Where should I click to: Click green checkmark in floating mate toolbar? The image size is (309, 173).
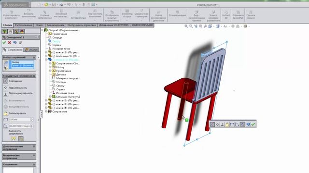253,124
